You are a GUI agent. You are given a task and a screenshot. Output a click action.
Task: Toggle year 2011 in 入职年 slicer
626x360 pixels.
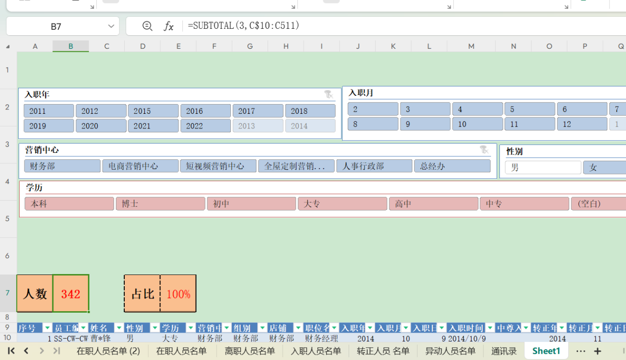[x=49, y=111]
